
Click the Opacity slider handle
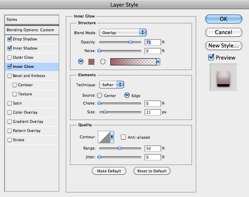click(130, 42)
